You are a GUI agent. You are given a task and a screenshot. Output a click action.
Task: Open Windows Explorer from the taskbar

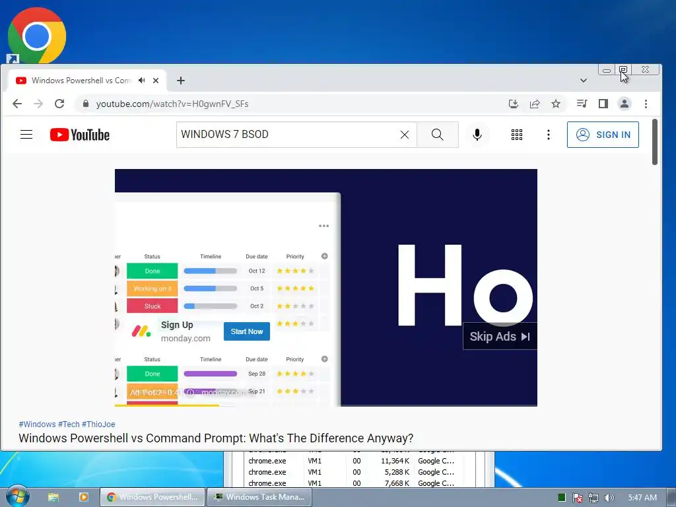click(53, 497)
